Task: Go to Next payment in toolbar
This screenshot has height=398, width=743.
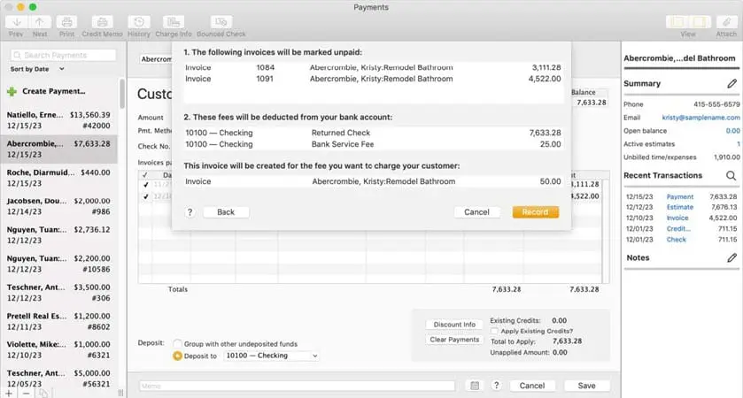Action: tap(40, 22)
